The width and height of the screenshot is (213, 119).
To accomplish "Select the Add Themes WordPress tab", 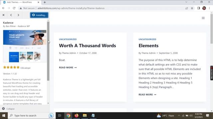I will tap(19, 2).
